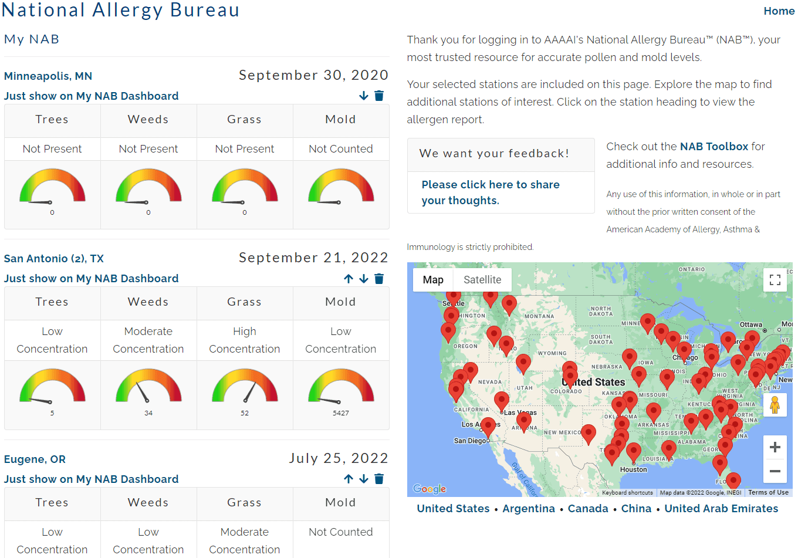
Task: Move Eugene station down arrow
Action: (364, 479)
